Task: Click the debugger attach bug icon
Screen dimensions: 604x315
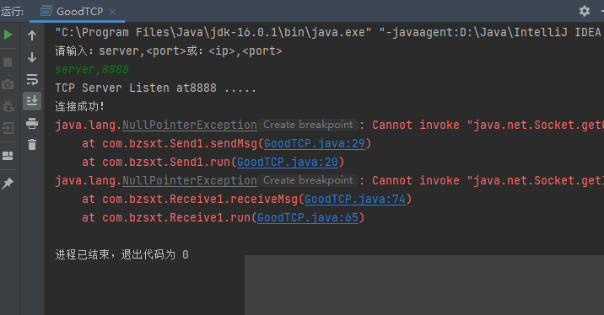Action: (x=8, y=106)
